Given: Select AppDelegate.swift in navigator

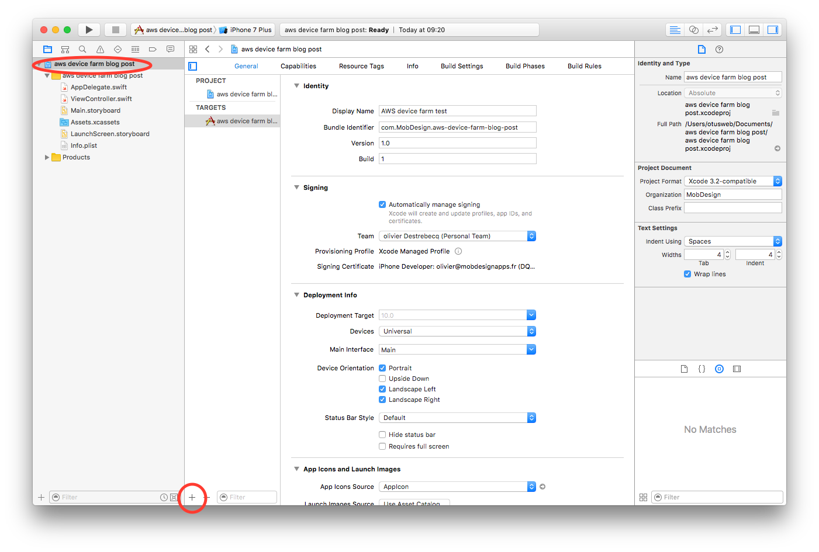Looking at the screenshot, I should point(98,87).
